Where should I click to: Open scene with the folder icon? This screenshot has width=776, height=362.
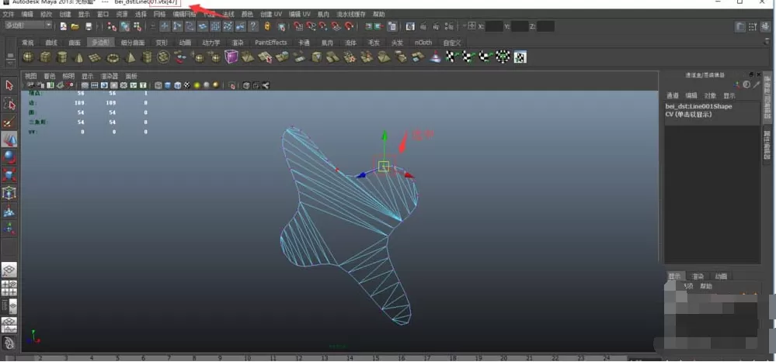pos(75,26)
